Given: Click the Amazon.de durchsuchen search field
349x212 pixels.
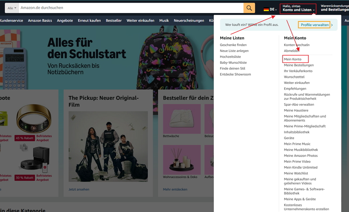Looking at the screenshot, I should point(131,8).
